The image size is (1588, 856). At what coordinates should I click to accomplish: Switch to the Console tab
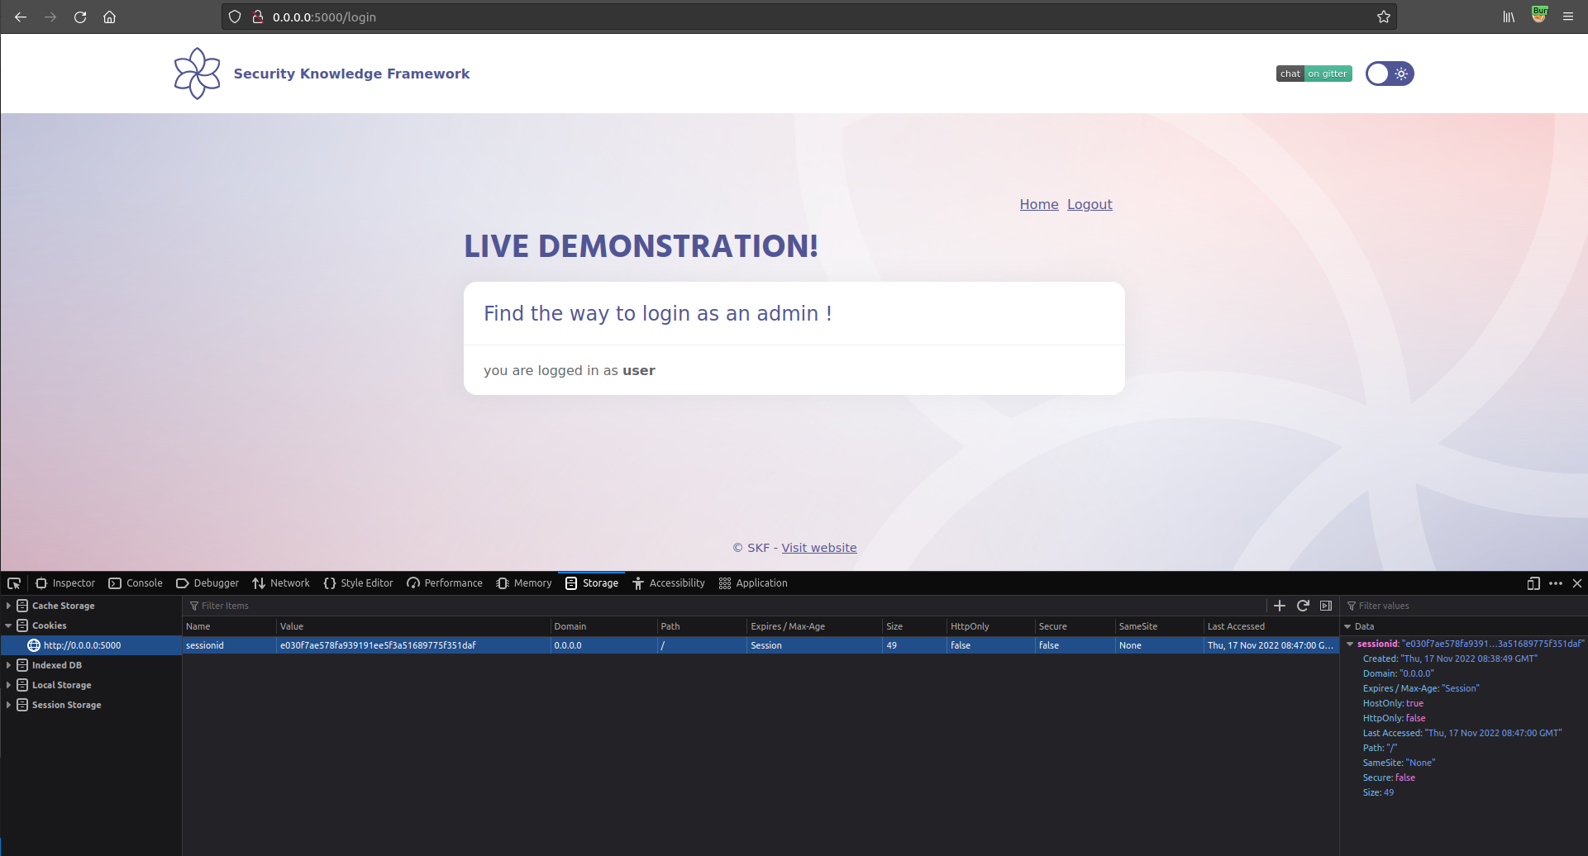pyautogui.click(x=136, y=583)
